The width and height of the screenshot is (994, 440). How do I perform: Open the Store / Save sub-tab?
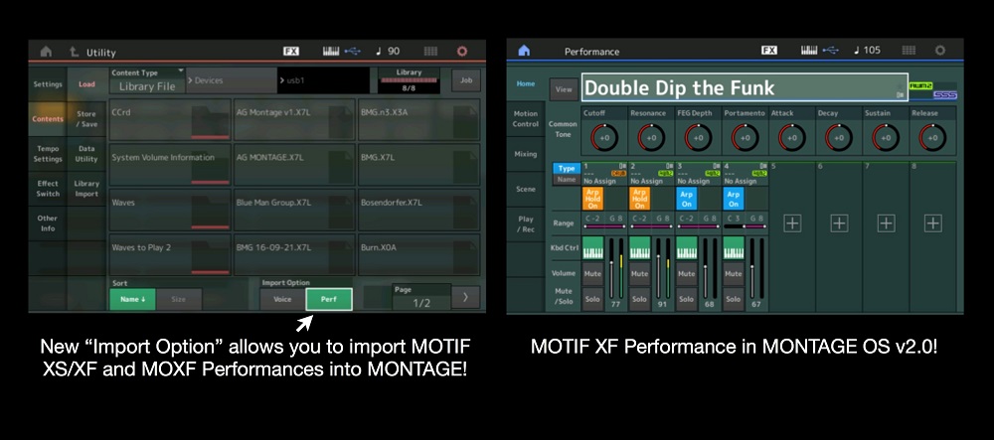(86, 119)
